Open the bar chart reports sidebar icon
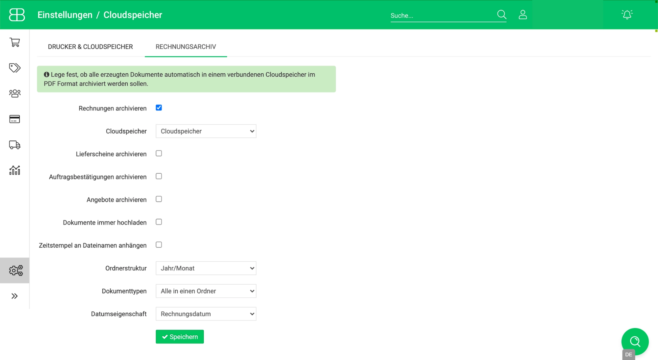The height and width of the screenshot is (360, 658). (x=14, y=170)
